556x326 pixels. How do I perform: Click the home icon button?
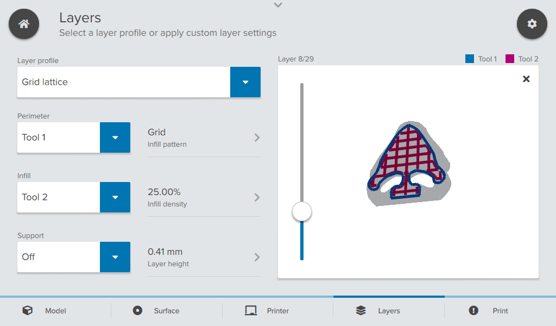pyautogui.click(x=24, y=24)
